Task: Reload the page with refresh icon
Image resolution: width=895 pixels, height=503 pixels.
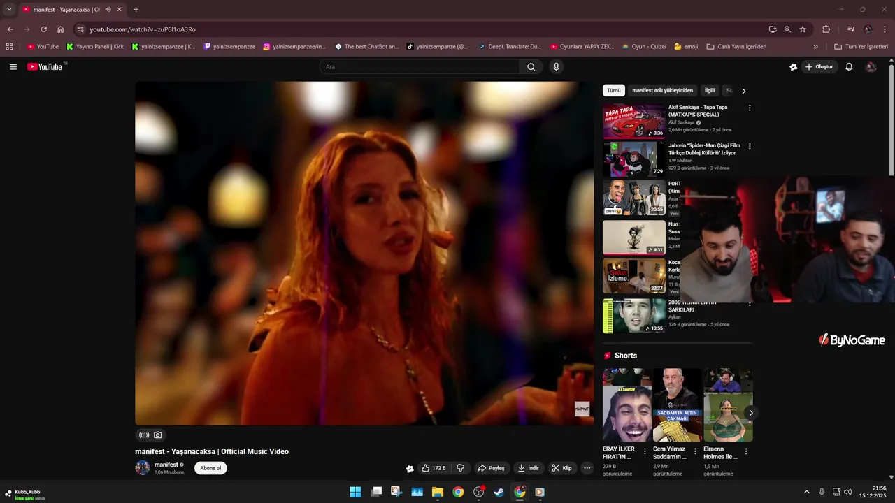Action: click(x=43, y=29)
